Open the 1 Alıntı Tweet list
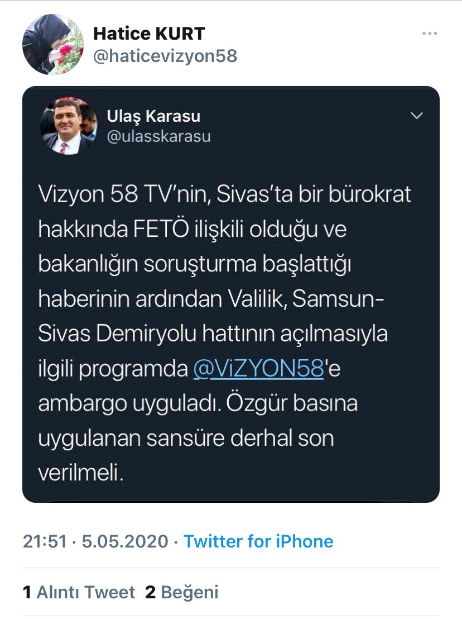The image size is (462, 619). 79,592
